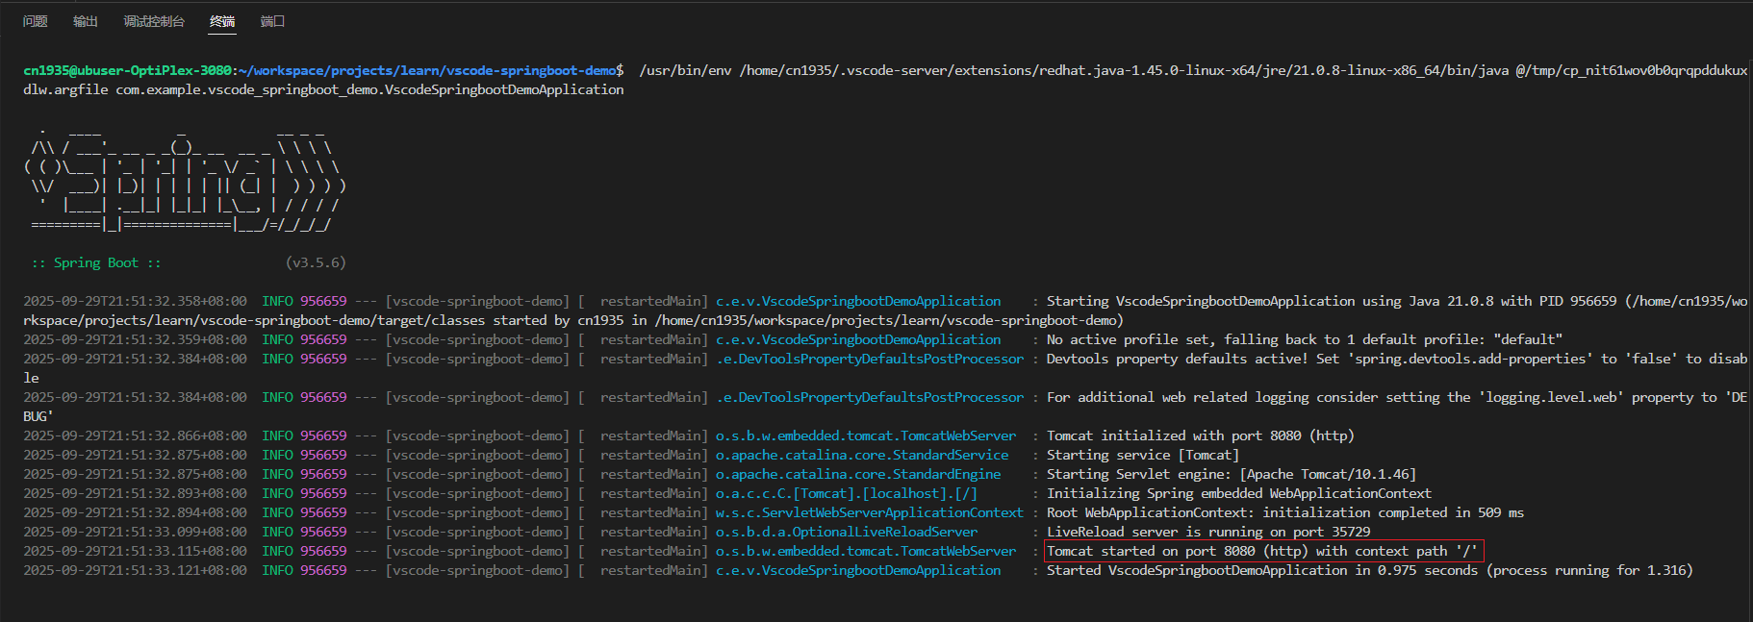Click timestamp 2025-09-29T21:51:32.358+08:00
Viewport: 1753px width, 622px height.
(x=135, y=301)
